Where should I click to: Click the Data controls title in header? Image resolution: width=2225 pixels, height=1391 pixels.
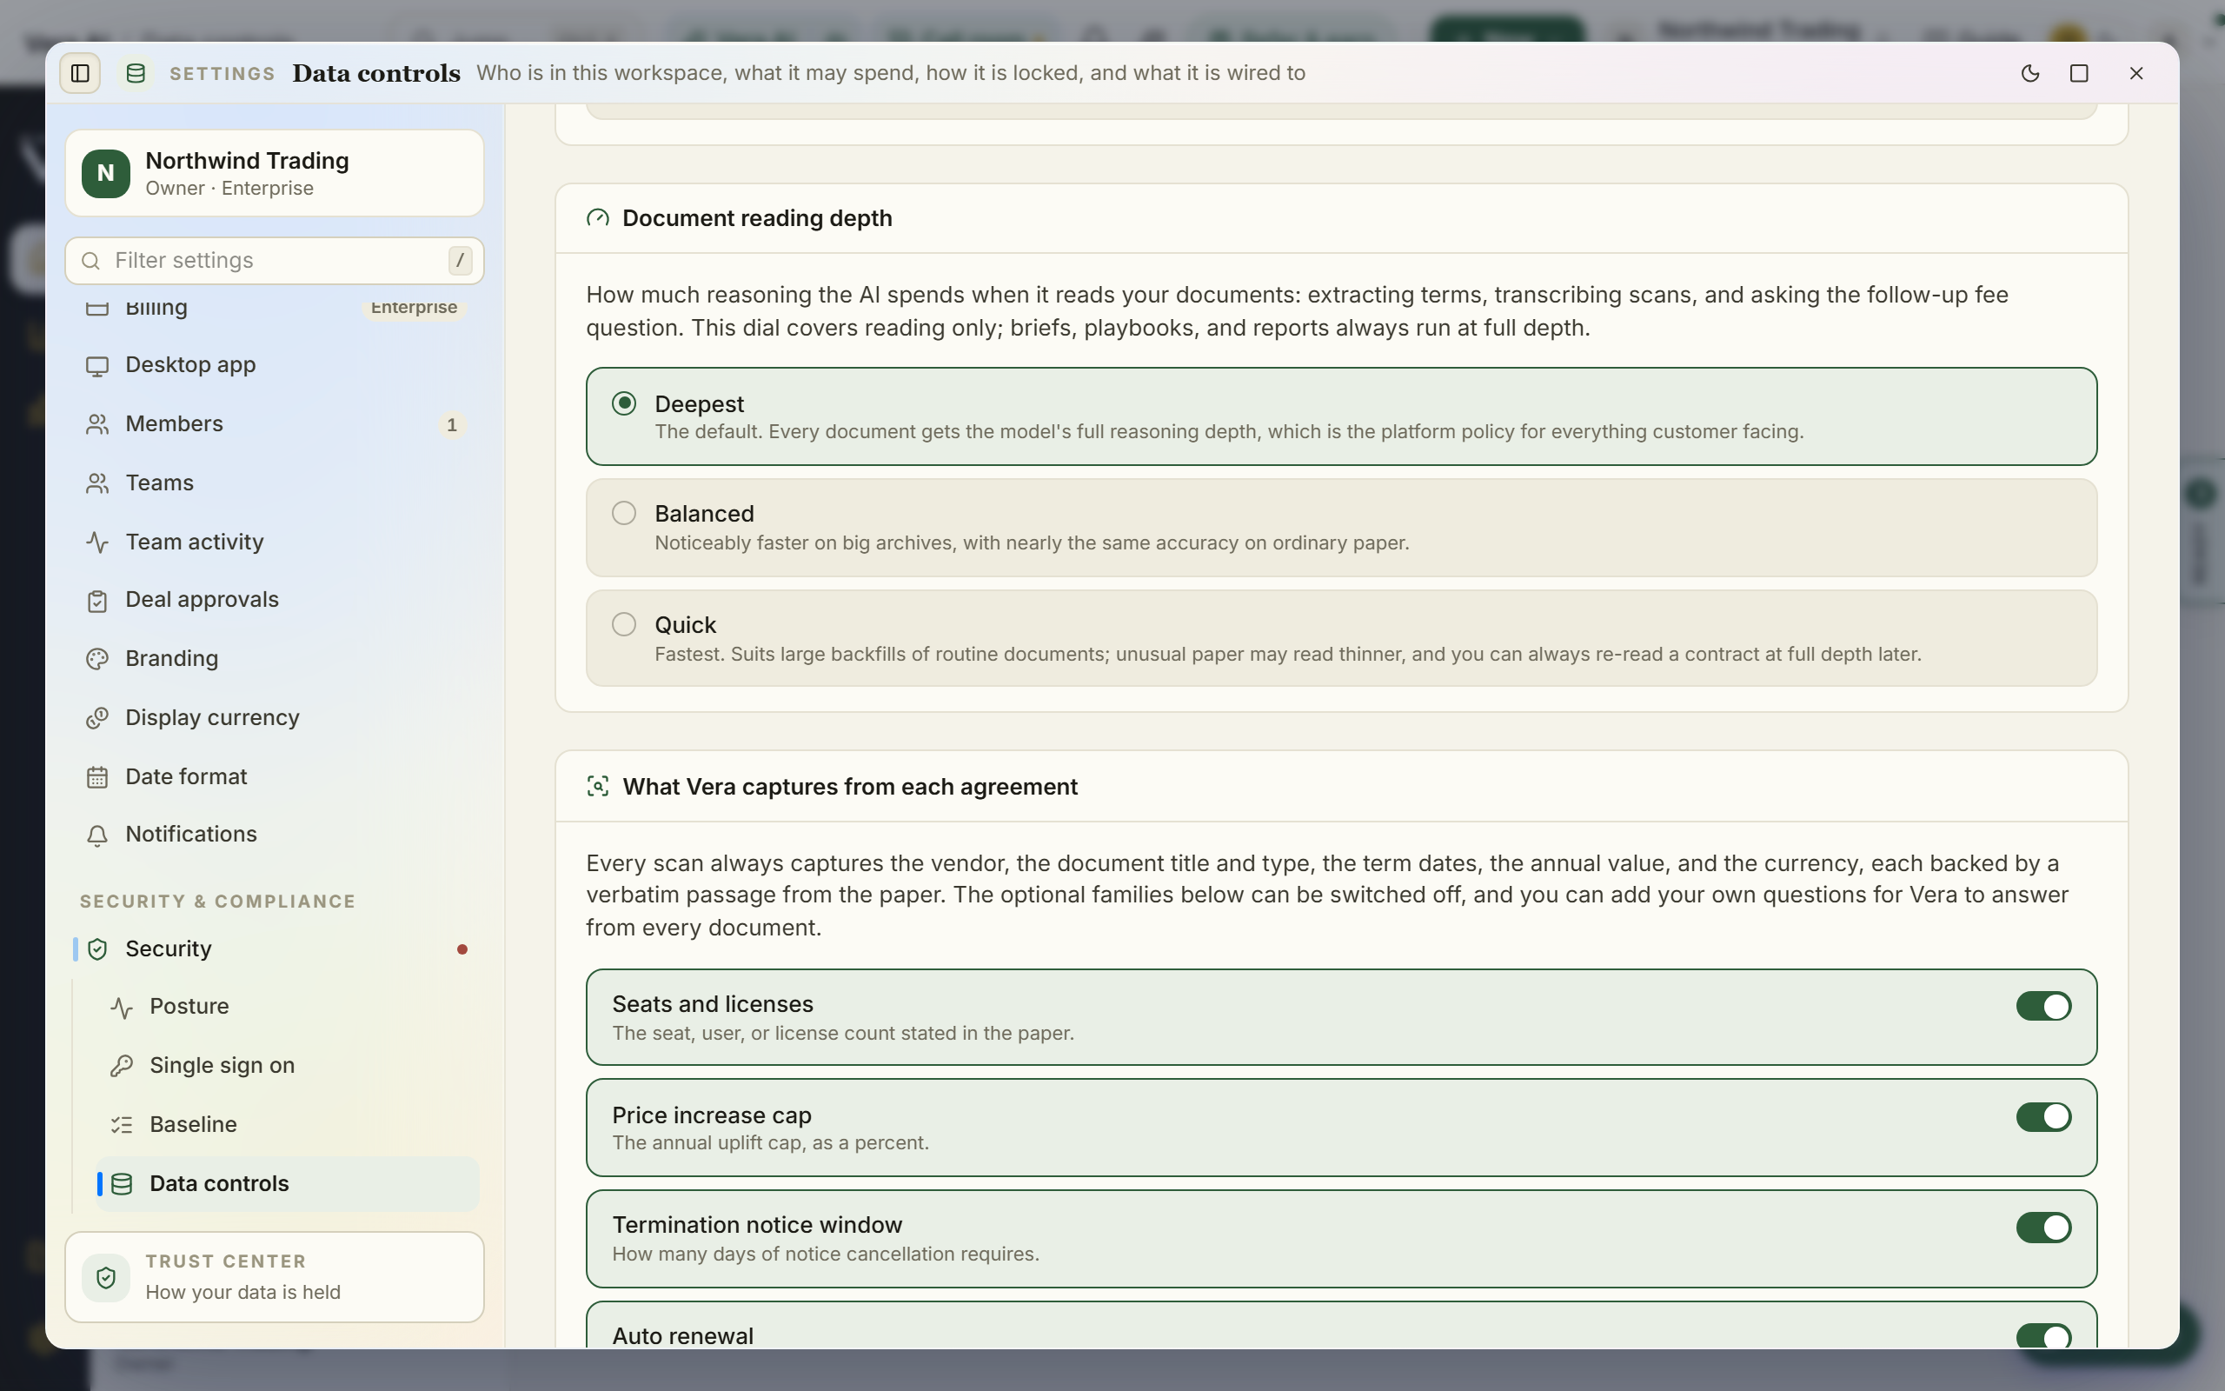[376, 73]
